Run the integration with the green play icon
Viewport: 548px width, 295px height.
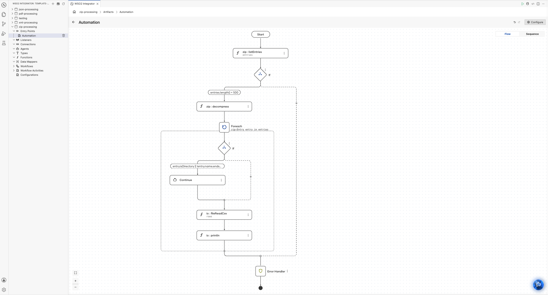(522, 4)
